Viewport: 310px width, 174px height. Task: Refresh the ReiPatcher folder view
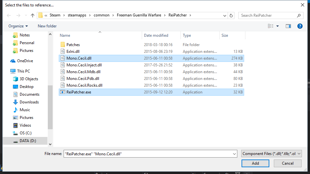(x=231, y=15)
